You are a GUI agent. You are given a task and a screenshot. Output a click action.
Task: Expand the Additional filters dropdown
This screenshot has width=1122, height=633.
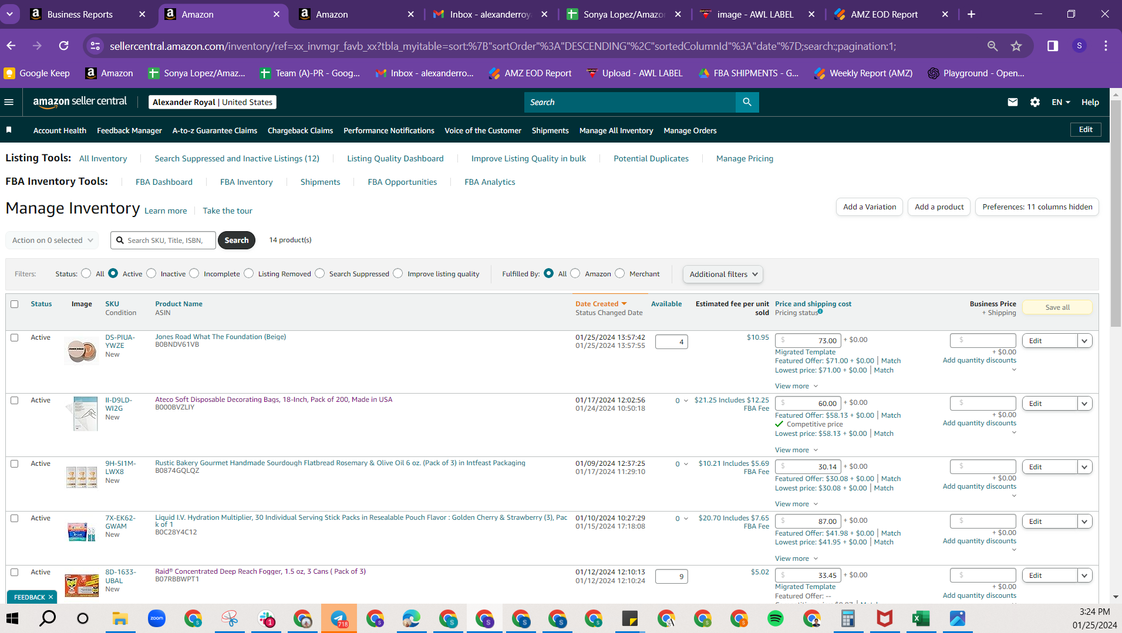[x=723, y=274]
